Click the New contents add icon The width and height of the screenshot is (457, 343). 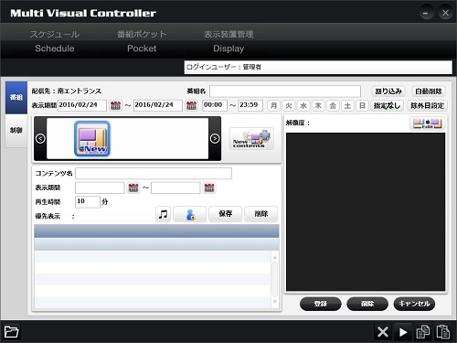251,139
